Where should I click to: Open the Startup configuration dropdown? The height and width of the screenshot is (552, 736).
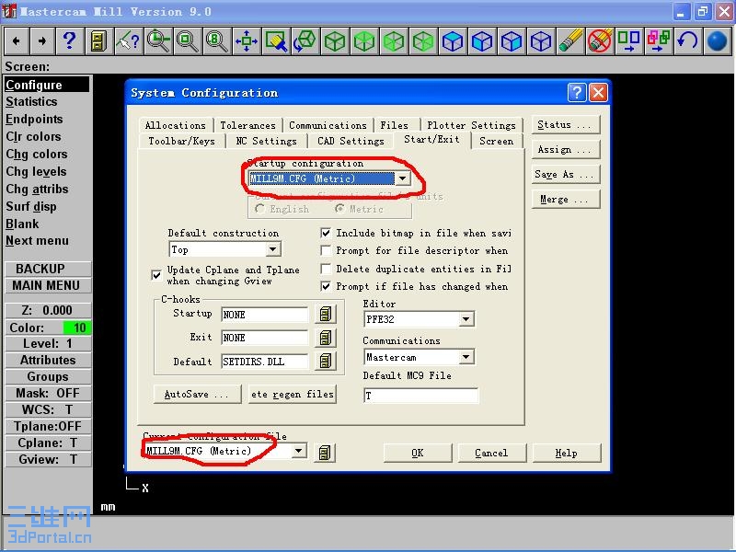point(402,178)
